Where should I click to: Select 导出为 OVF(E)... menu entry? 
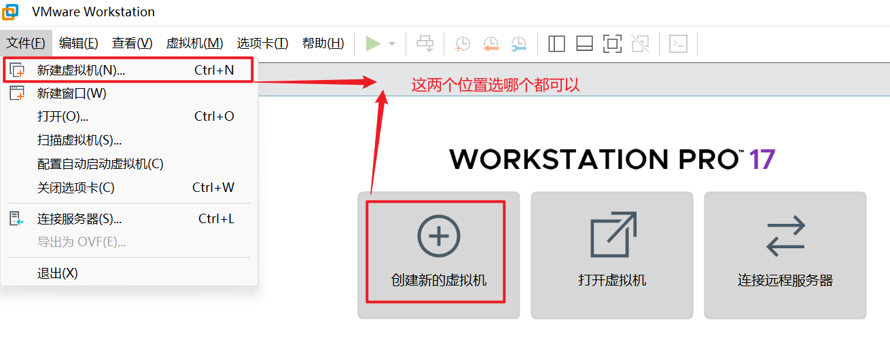point(129,242)
